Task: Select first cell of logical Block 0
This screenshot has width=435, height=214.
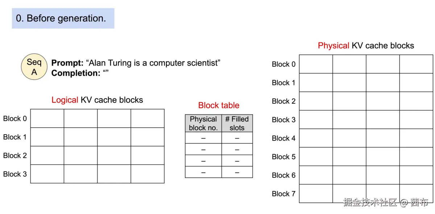Action: point(47,118)
